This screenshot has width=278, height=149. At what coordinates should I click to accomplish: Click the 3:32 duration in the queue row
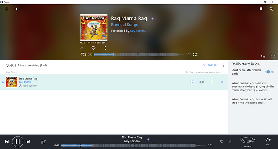[x=202, y=82]
